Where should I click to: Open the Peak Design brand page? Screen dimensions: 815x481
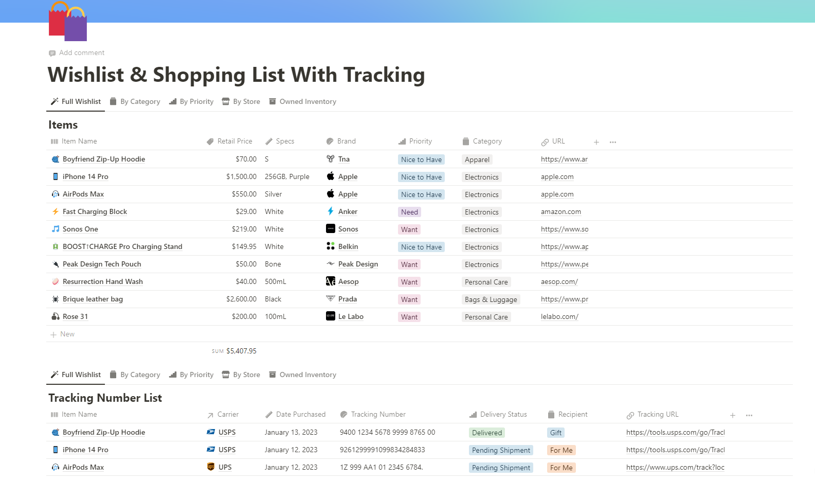coord(358,264)
